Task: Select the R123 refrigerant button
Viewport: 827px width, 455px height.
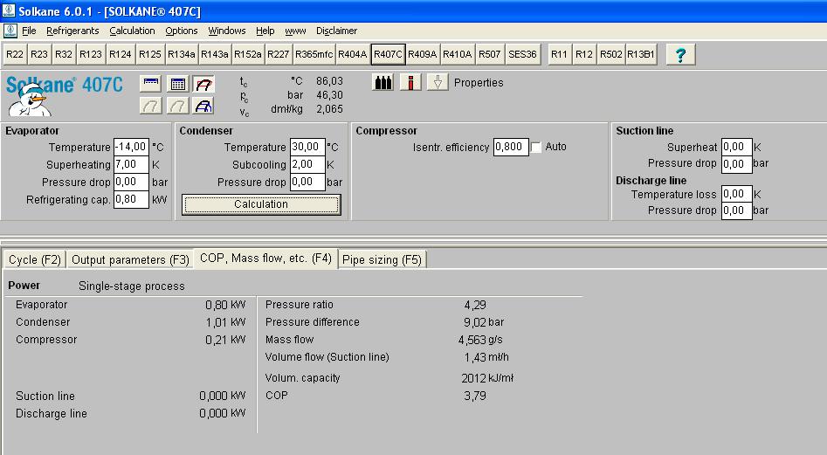Action: click(91, 54)
